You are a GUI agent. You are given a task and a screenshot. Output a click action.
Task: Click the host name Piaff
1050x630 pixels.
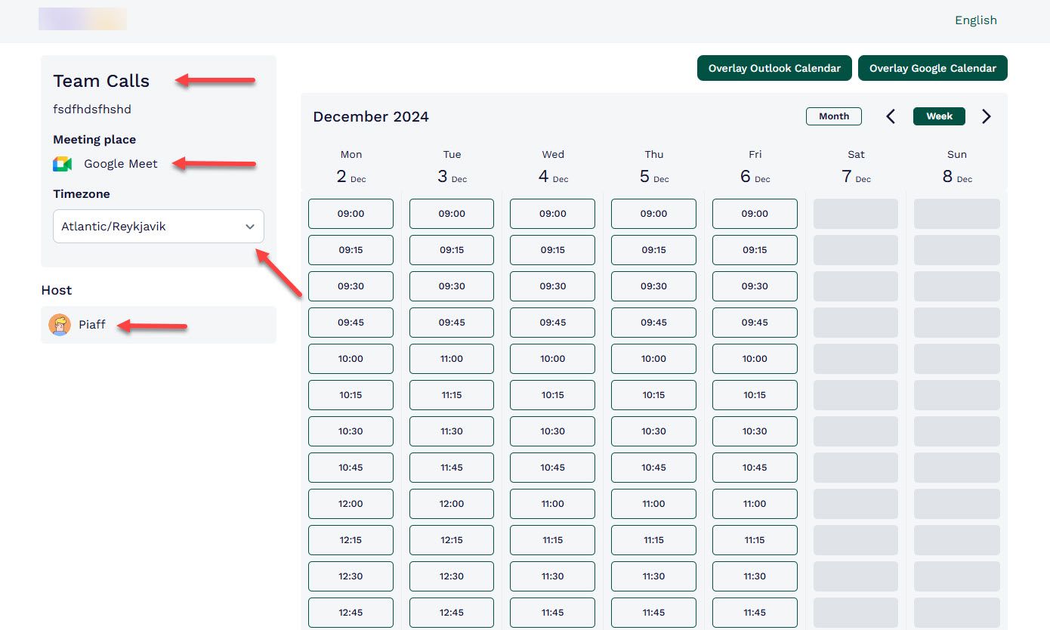[x=92, y=324]
